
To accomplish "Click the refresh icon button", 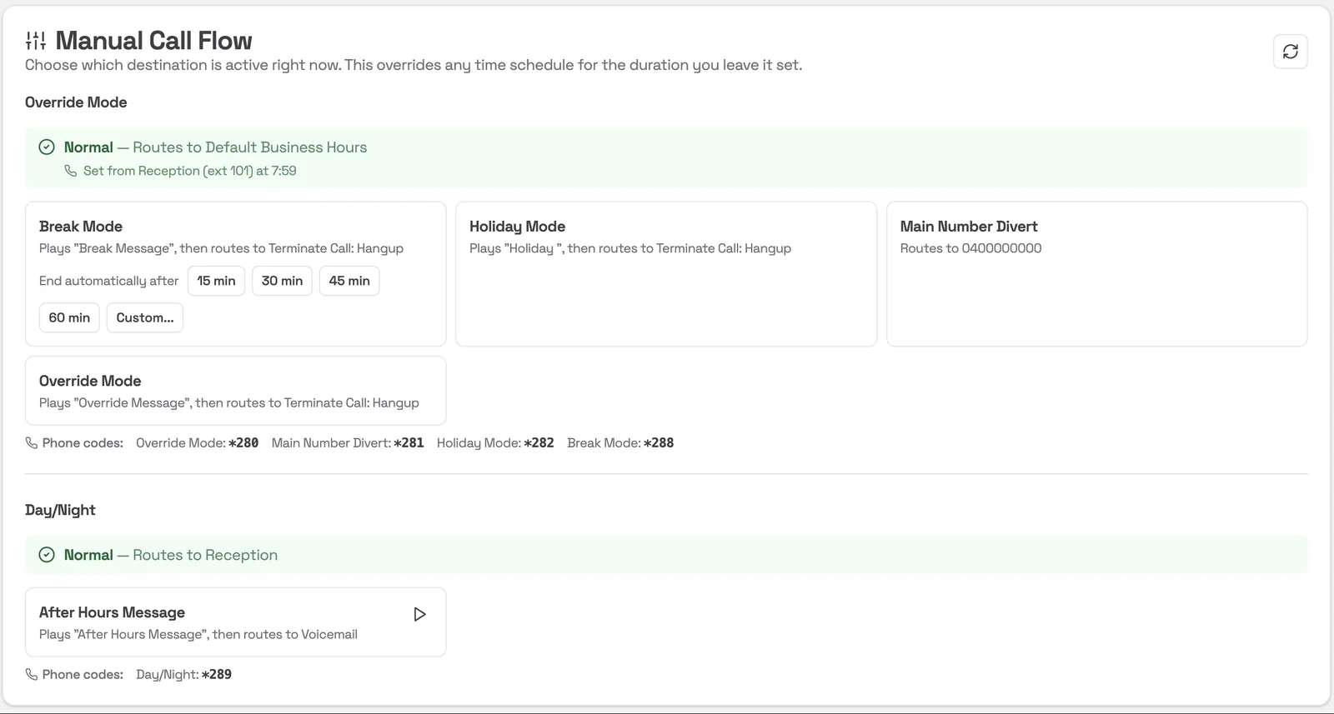I will tap(1290, 52).
